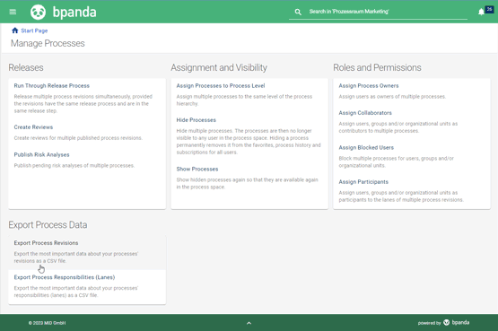Click description 'Assign users as owners of multiple processes.'
Screen dimensions: 498x331
(392, 97)
